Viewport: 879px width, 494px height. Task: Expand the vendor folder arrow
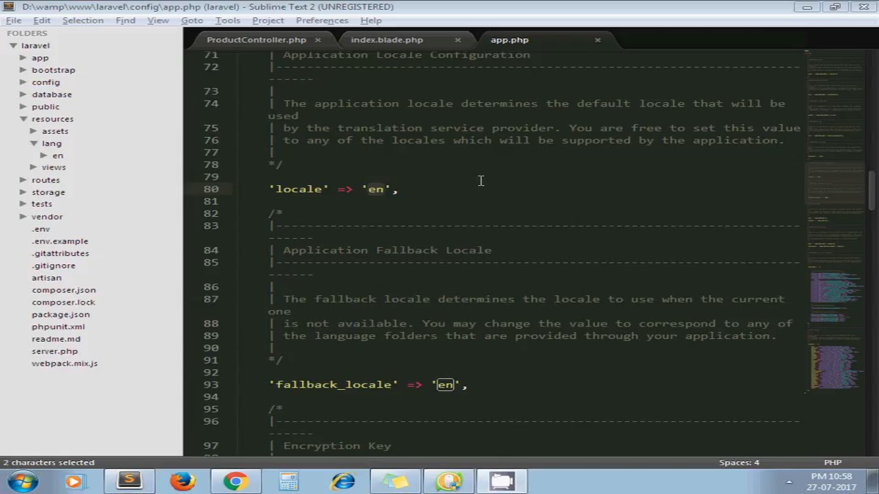click(23, 217)
